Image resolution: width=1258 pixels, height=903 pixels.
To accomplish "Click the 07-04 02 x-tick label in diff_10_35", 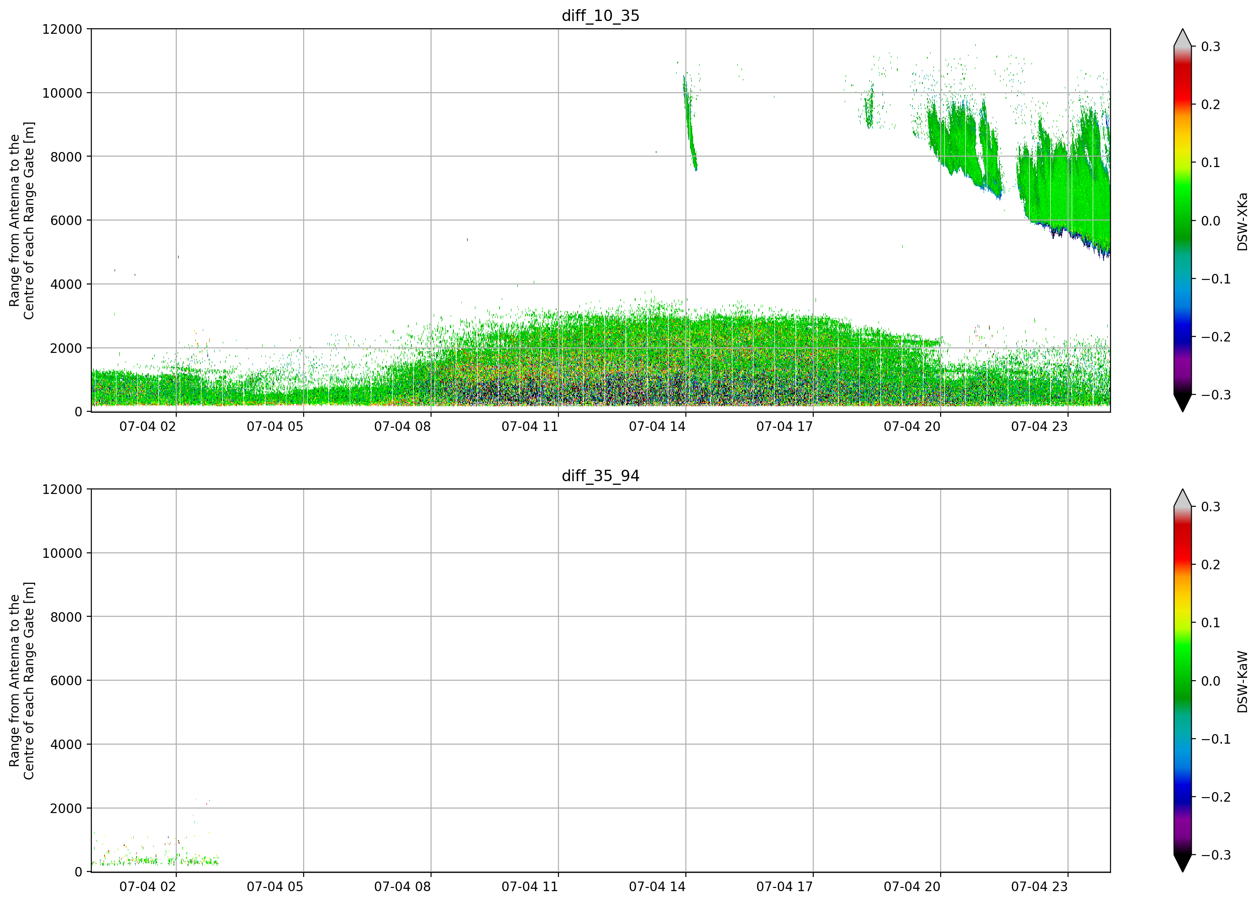I will click(x=147, y=426).
